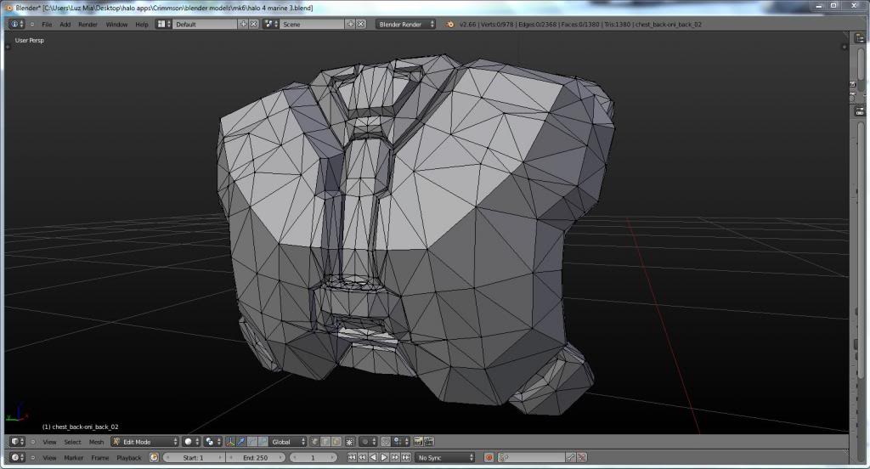
Task: Open the Global orientation dropdown
Action: 287,442
